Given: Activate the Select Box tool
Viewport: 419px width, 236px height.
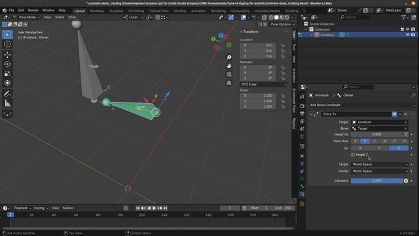Looking at the screenshot, I should click(7, 35).
